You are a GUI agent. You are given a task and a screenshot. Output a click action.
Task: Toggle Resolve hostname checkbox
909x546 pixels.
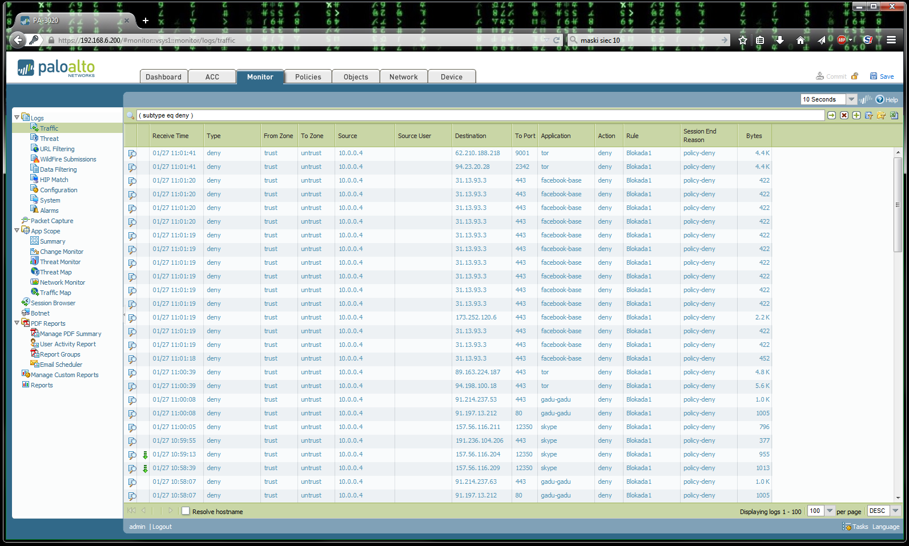[186, 511]
